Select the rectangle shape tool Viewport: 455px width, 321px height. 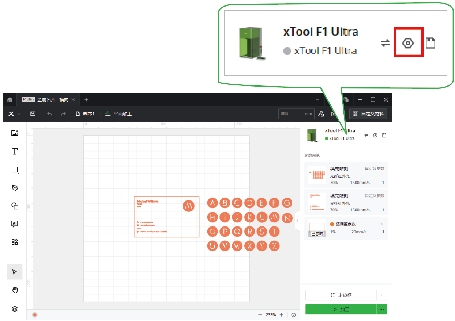(x=15, y=170)
